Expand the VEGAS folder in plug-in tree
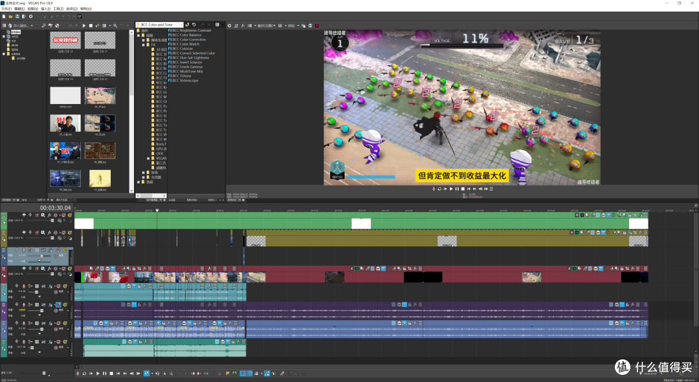The width and height of the screenshot is (699, 382). 148,158
